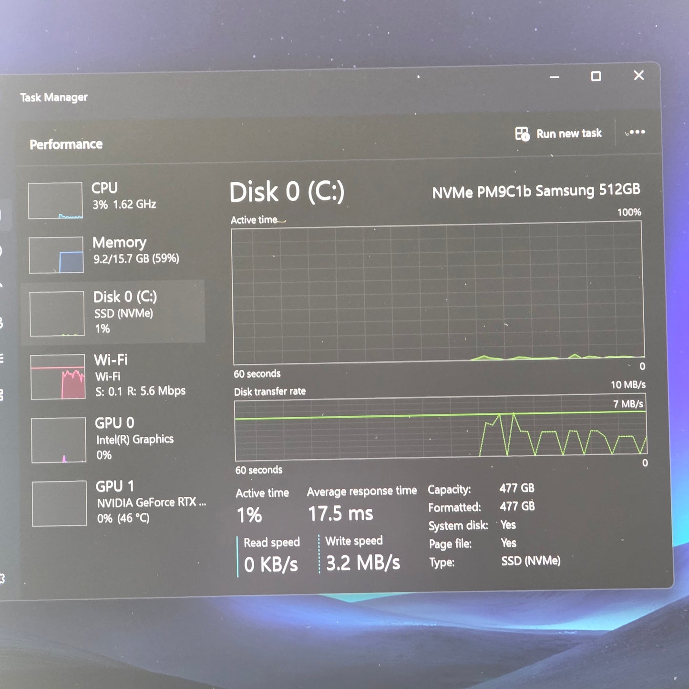Click the 9.2/15.7 GB (59%) memory text
Screen dimensions: 689x689
click(136, 258)
